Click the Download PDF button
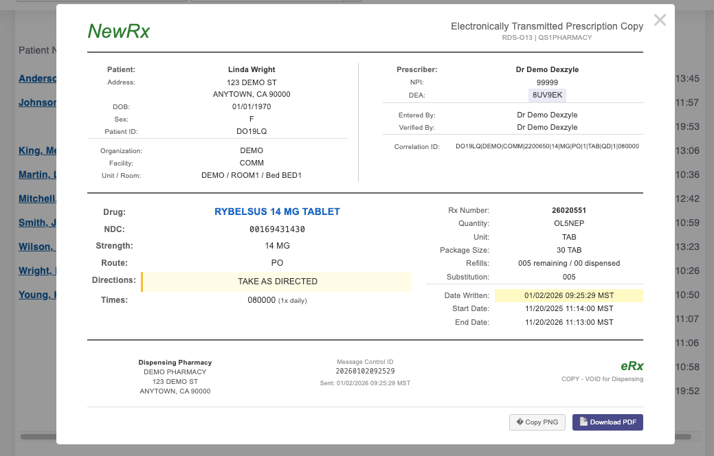The height and width of the screenshot is (456, 714). 607,422
